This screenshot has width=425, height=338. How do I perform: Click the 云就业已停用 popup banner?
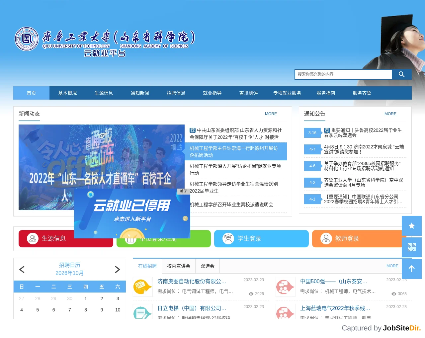pos(132,213)
